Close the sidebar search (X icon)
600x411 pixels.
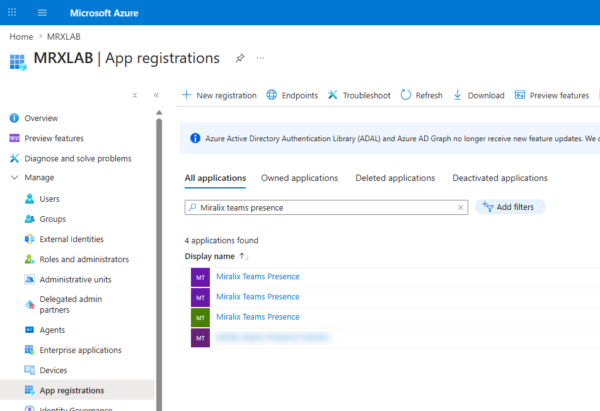pyautogui.click(x=135, y=95)
